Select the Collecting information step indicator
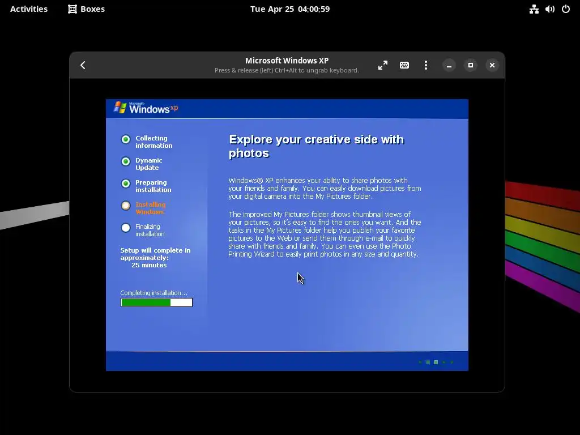The image size is (580, 435). coord(126,139)
